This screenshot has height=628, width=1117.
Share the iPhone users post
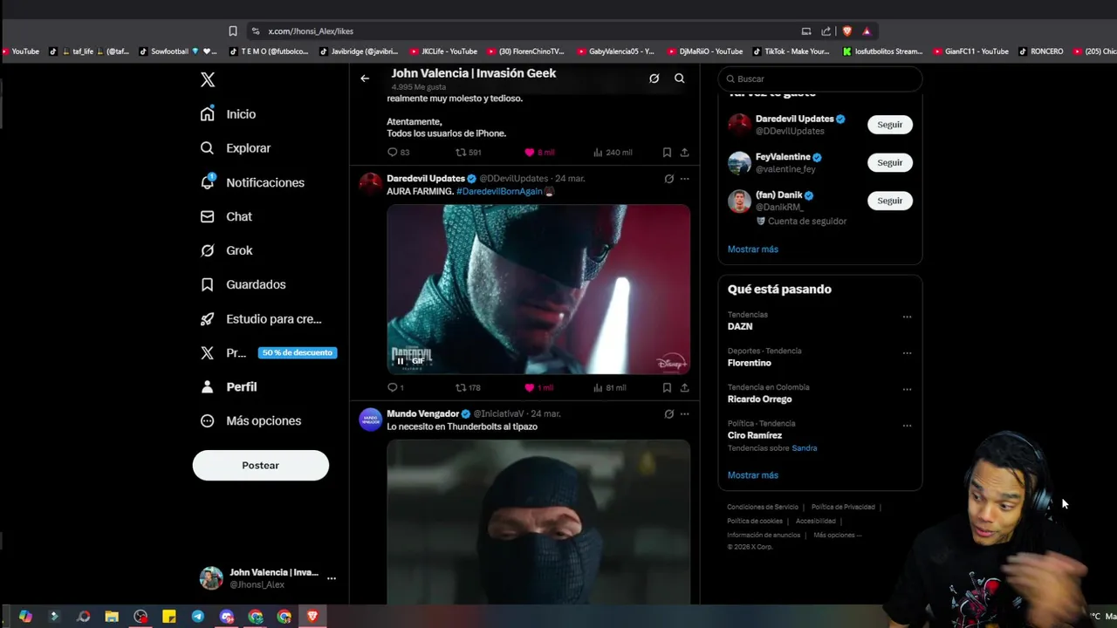[685, 152]
